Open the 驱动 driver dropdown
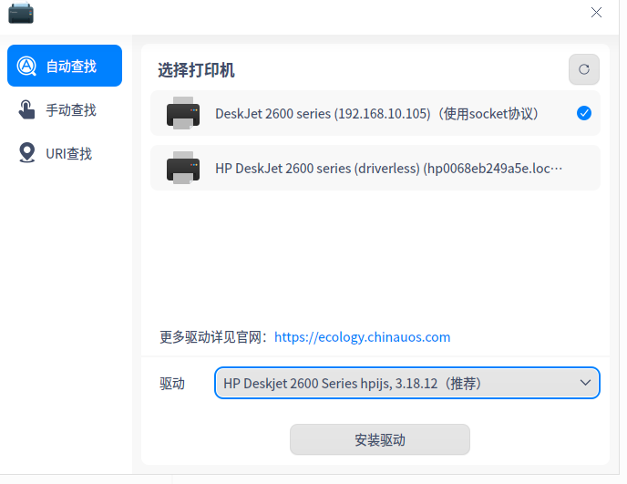 click(x=407, y=383)
